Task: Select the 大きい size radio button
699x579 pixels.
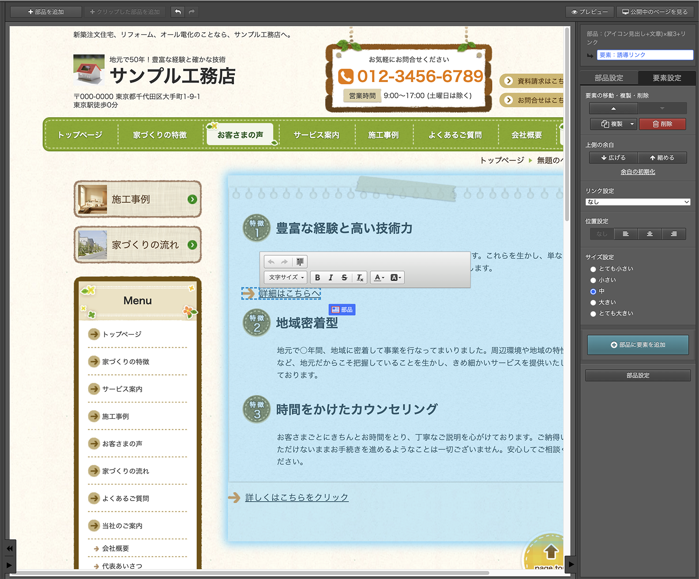Action: 593,303
